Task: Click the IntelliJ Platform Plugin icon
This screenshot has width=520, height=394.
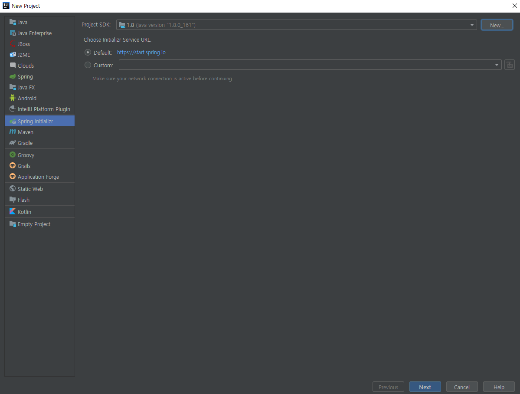Action: click(x=13, y=109)
